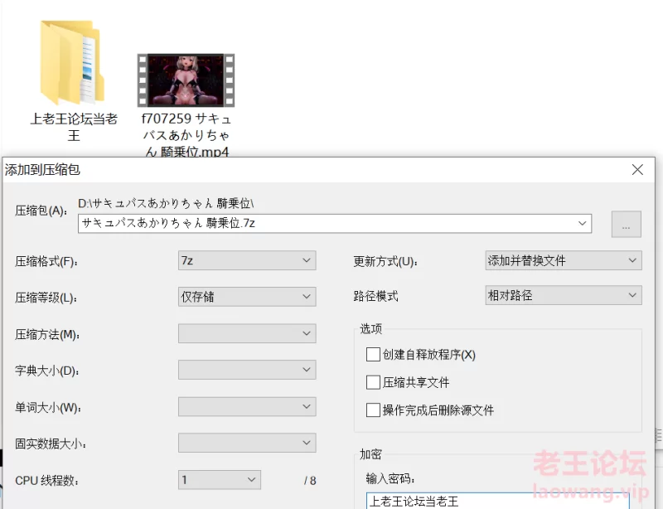The width and height of the screenshot is (663, 509).
Task: Click the archive name field ending in .7z
Action: point(335,223)
